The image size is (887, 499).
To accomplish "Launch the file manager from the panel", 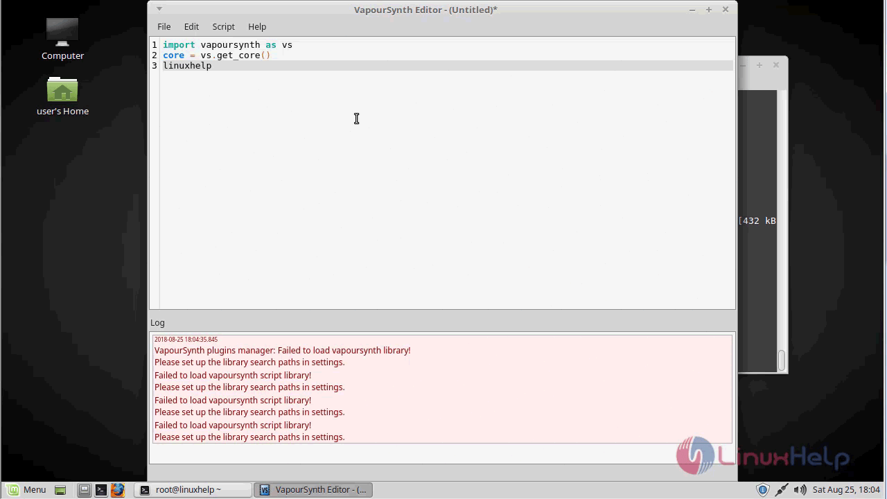I will 84,490.
